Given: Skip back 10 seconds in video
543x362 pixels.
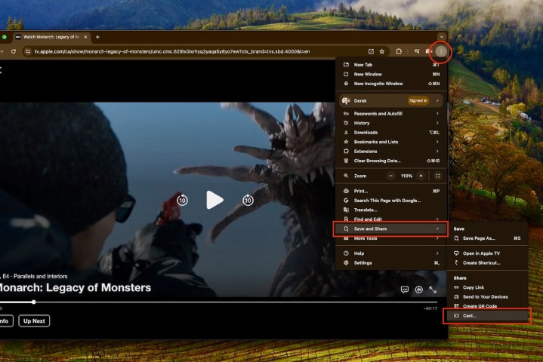Looking at the screenshot, I should [182, 200].
